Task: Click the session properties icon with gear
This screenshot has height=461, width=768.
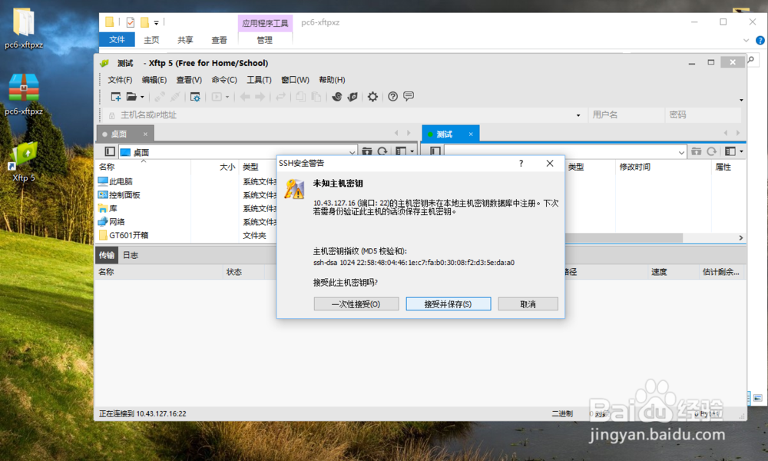Action: point(195,97)
